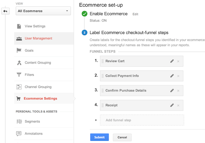
Task: Edit the Review Cart step with the pencil
Action: click(x=172, y=61)
